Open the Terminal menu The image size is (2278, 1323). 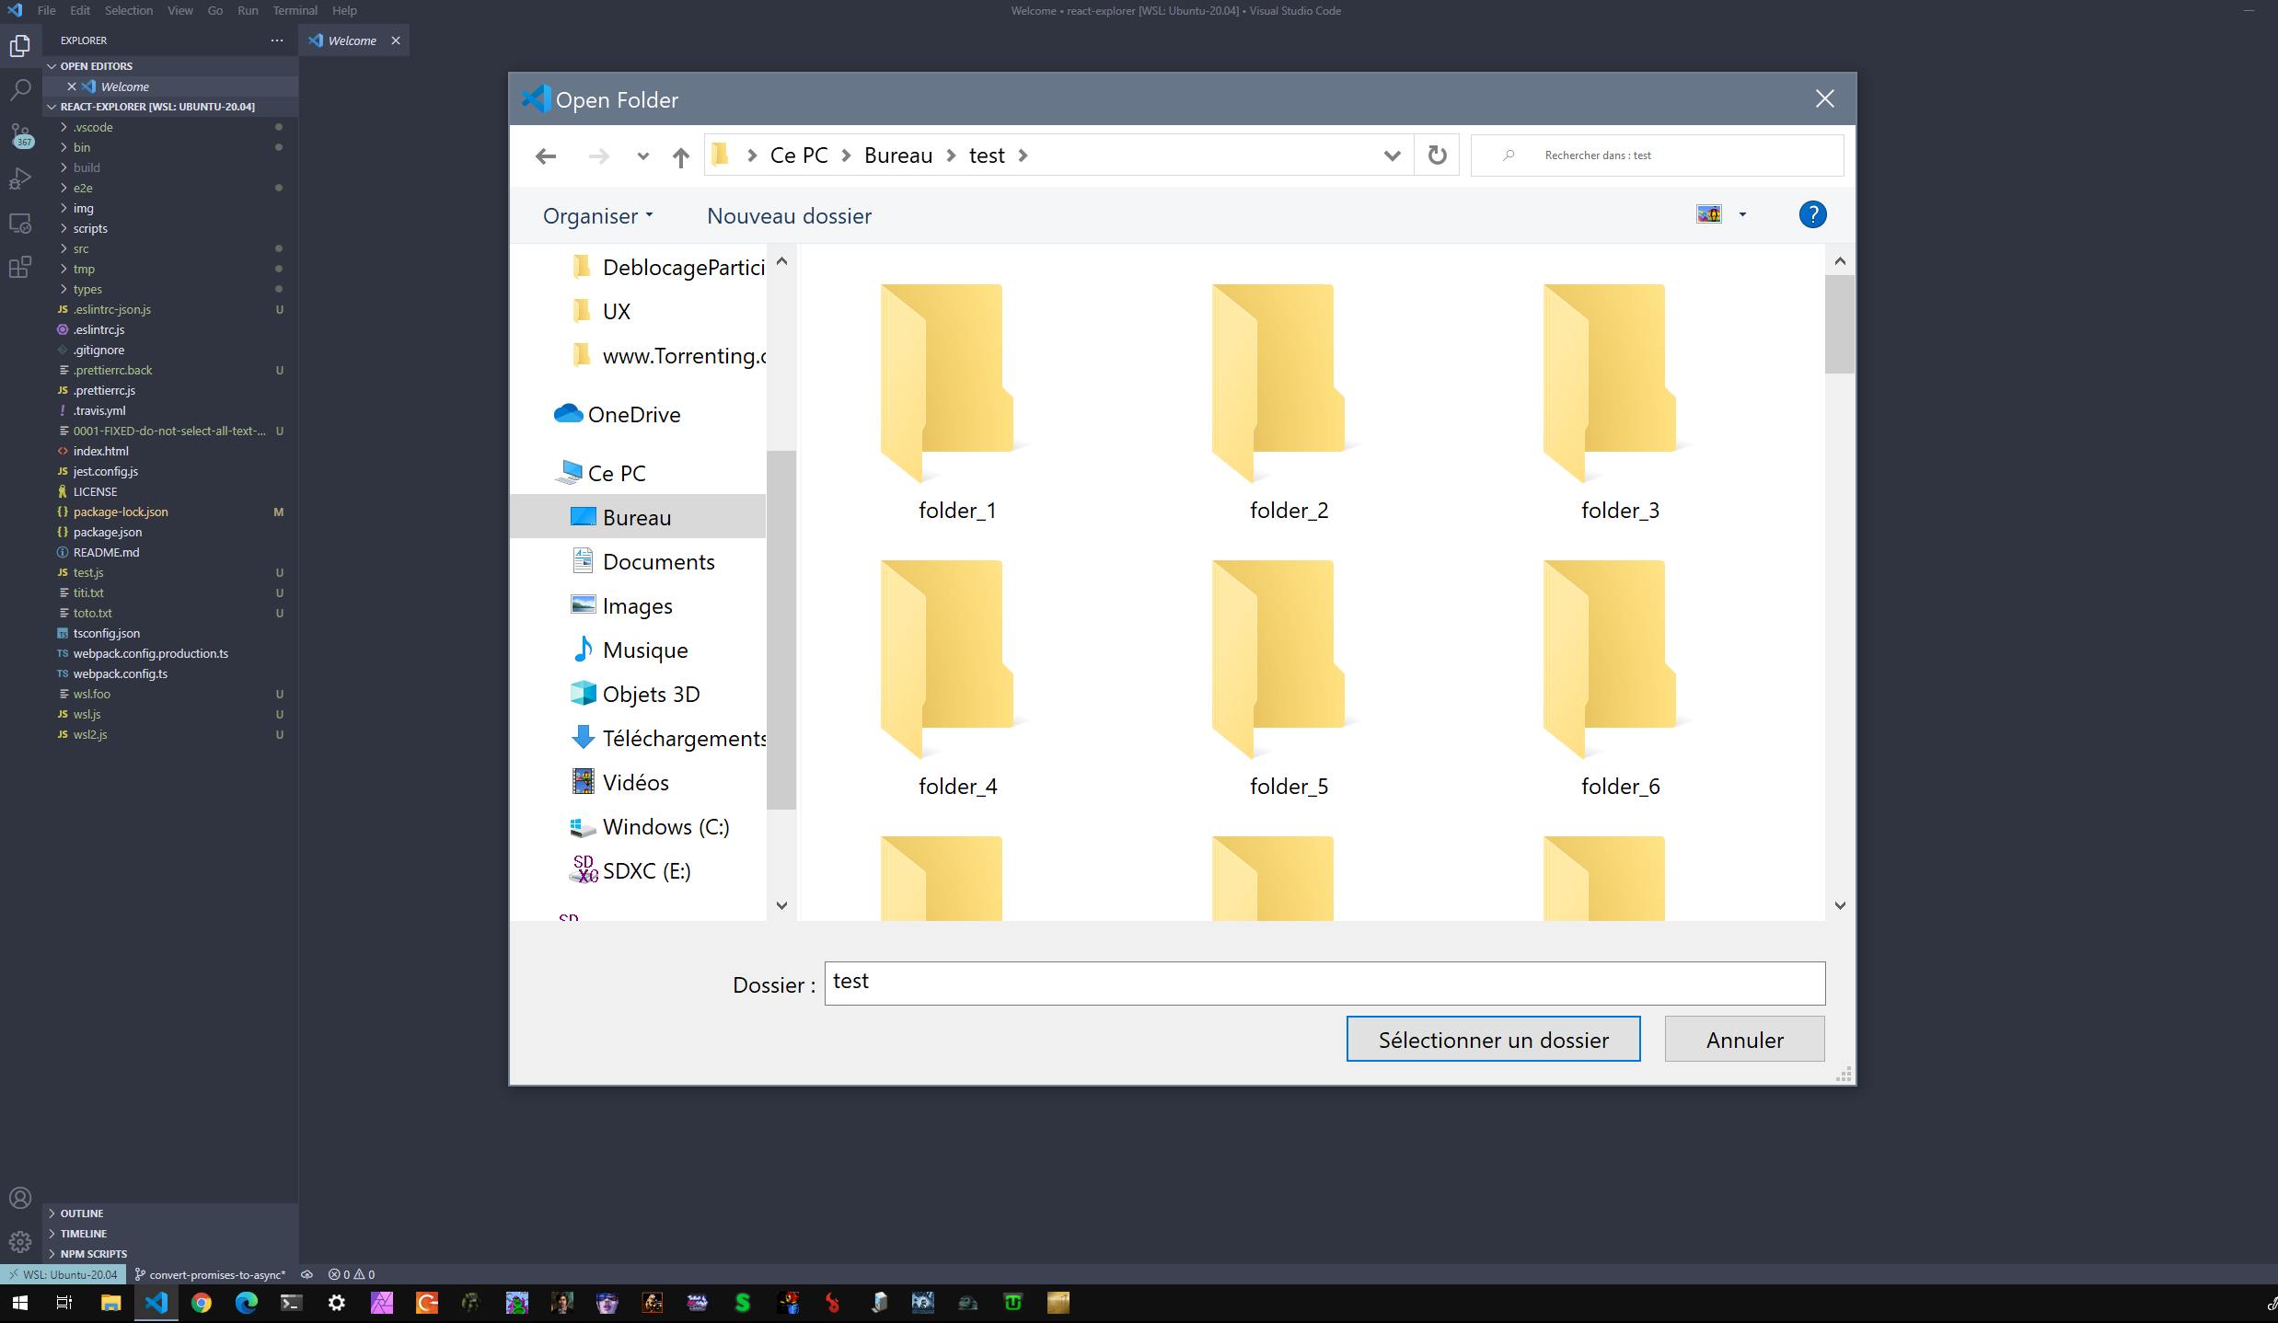point(295,10)
